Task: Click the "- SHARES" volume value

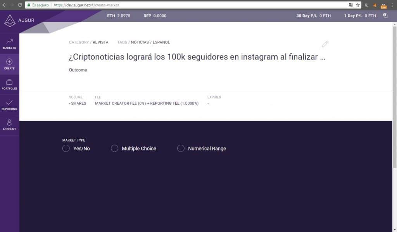Action: [x=78, y=103]
